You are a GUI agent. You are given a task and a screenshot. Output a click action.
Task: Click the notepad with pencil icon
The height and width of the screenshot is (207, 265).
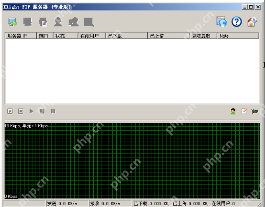pyautogui.click(x=244, y=111)
